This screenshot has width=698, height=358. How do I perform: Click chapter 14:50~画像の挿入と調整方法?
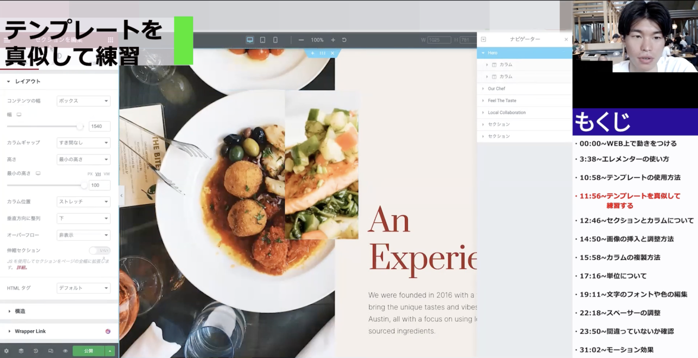click(x=626, y=239)
